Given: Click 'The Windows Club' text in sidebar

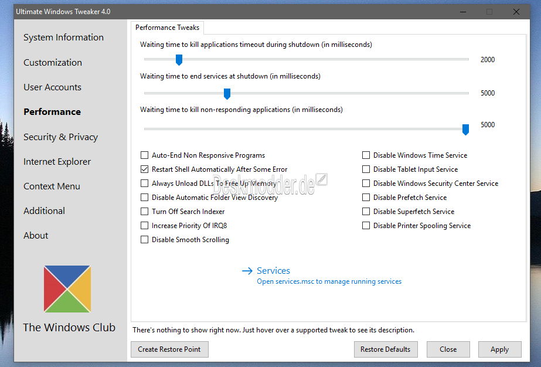Looking at the screenshot, I should (x=69, y=327).
